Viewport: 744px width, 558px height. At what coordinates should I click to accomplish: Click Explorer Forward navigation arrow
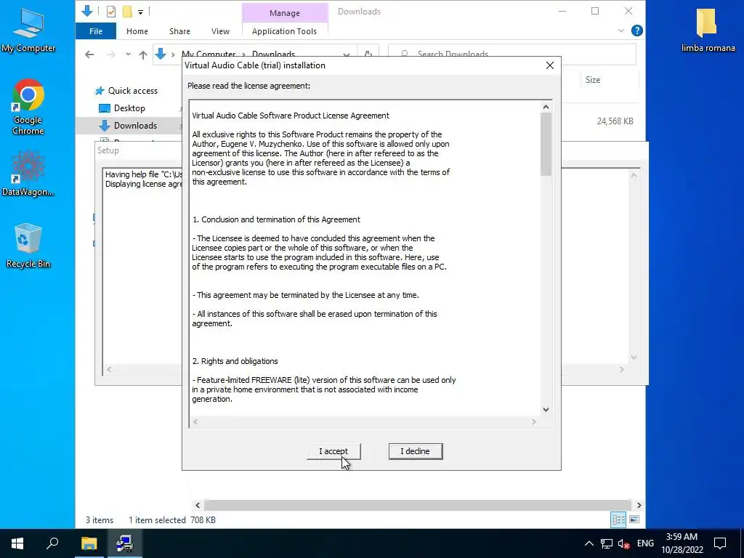coord(111,54)
